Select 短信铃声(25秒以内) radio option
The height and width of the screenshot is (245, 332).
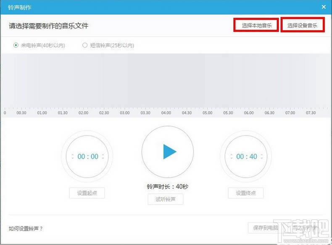click(108, 45)
